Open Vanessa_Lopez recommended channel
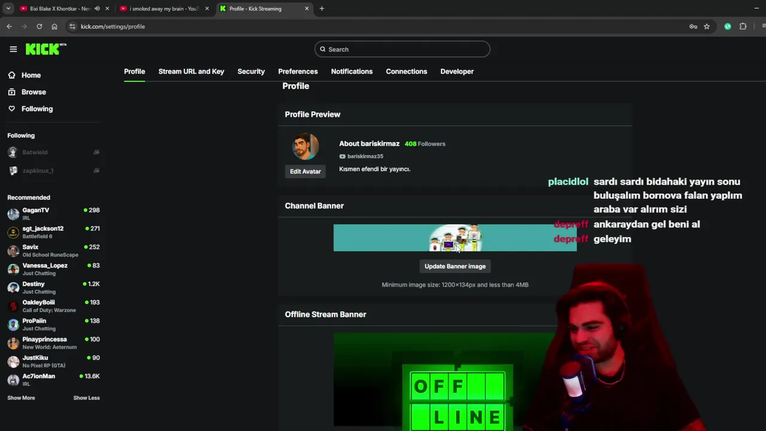Screen dimensions: 766x431 [53, 269]
